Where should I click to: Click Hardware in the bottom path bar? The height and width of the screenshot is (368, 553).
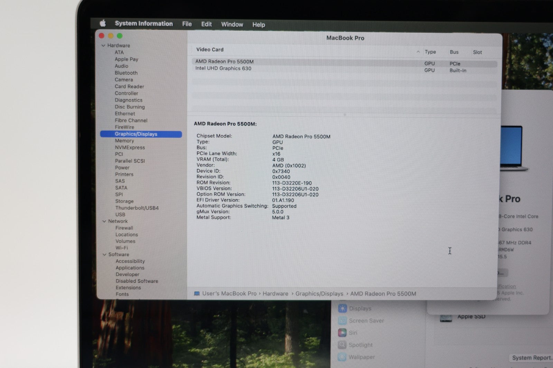pos(275,293)
